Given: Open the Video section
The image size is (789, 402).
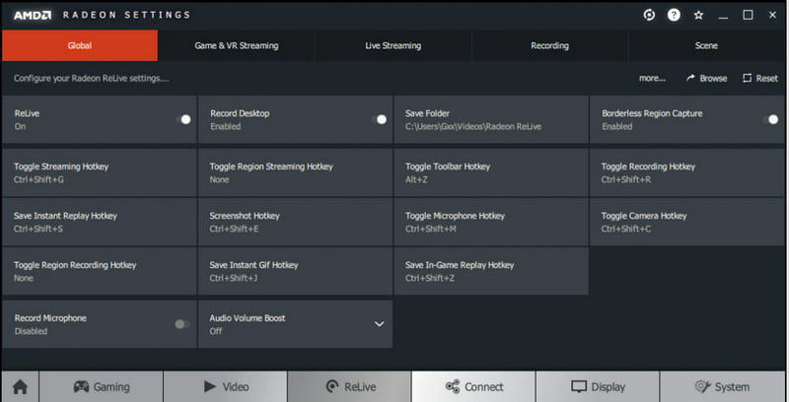Looking at the screenshot, I should (226, 387).
